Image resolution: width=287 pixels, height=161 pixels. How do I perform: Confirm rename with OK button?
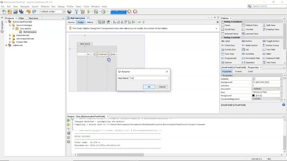pos(149,87)
